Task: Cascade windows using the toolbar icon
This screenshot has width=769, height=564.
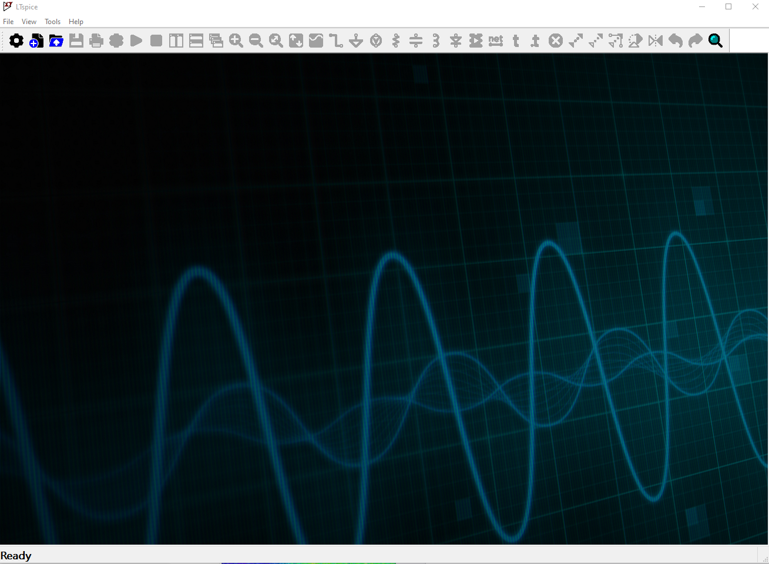Action: tap(216, 41)
